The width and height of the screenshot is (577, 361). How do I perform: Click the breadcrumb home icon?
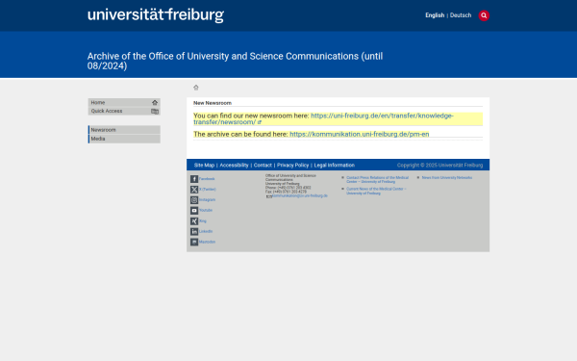pyautogui.click(x=196, y=88)
